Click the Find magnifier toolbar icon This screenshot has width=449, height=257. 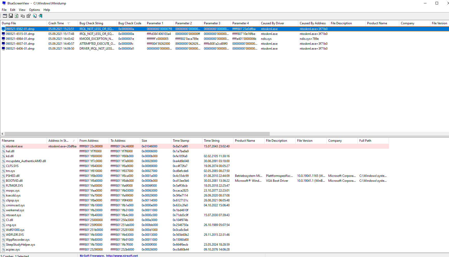[35, 16]
